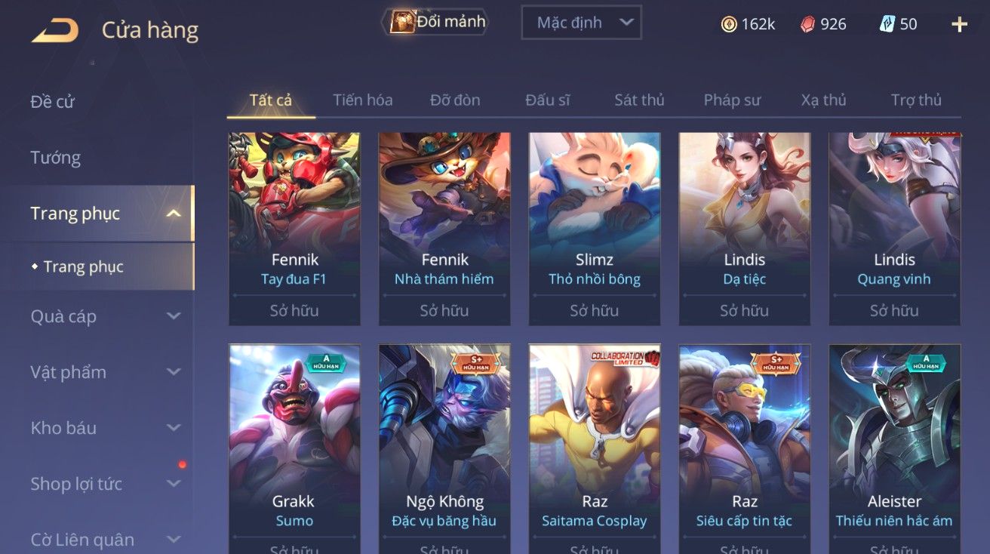Click Sở hữu under Lindis Dạ tiệc
The image size is (990, 554).
(x=744, y=310)
